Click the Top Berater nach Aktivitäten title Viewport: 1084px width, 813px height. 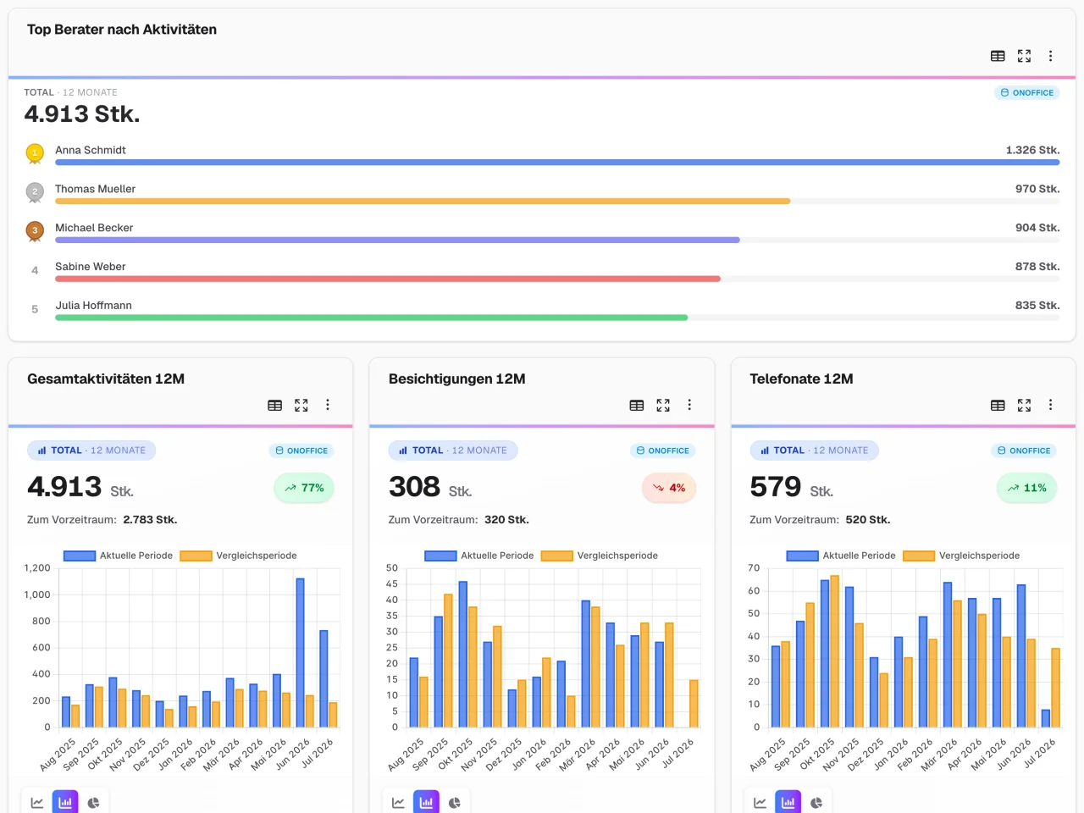(122, 30)
